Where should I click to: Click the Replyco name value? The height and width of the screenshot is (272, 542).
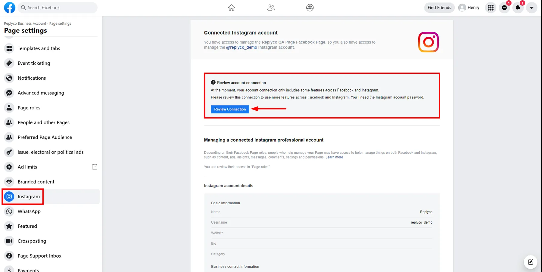tap(426, 212)
